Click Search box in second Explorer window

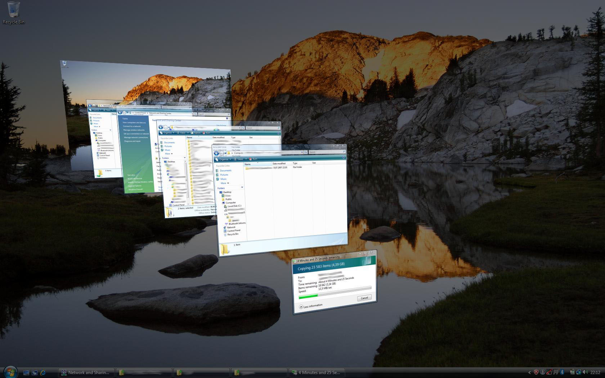[263, 128]
